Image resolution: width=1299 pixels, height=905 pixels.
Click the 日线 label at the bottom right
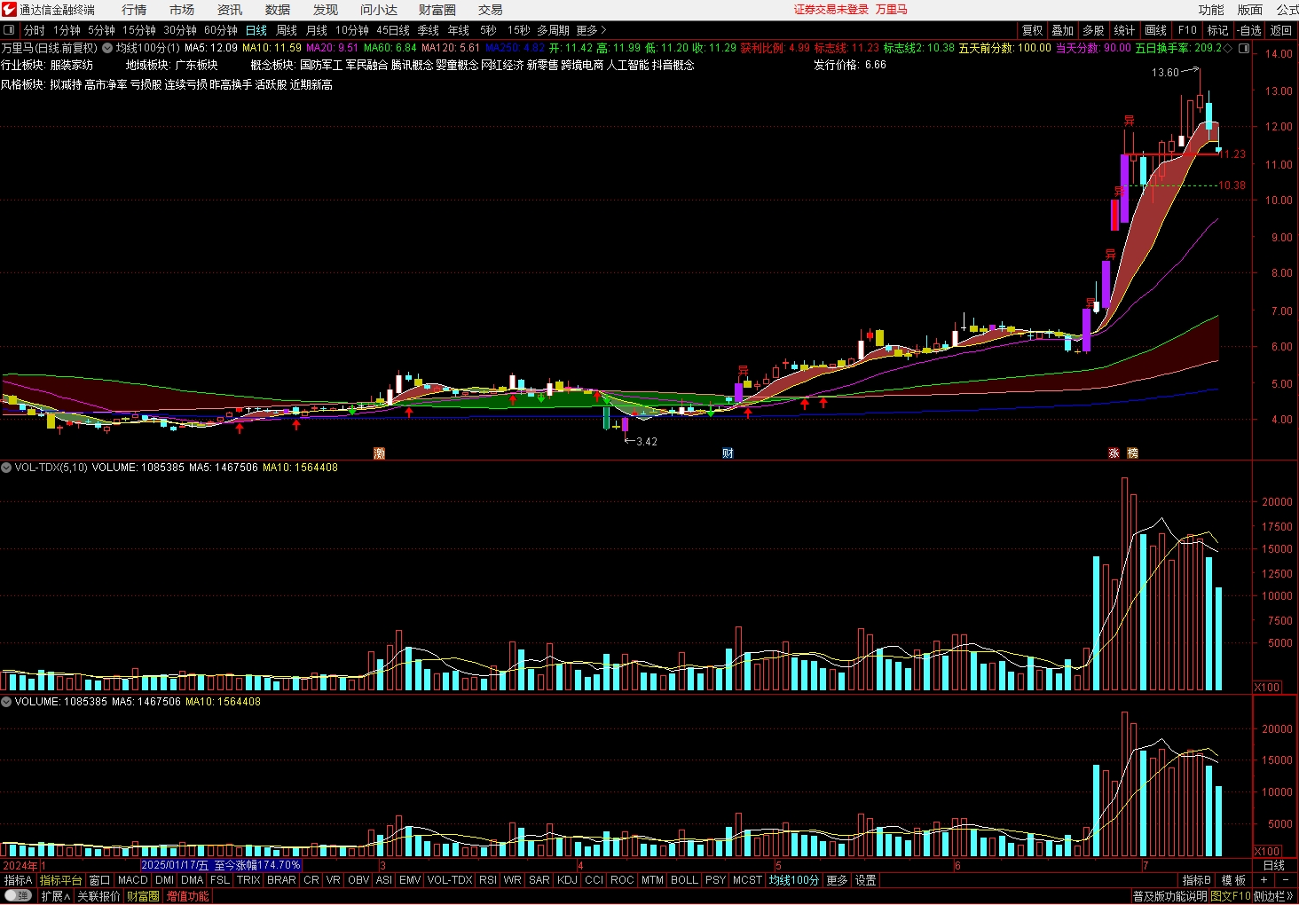[x=1274, y=865]
